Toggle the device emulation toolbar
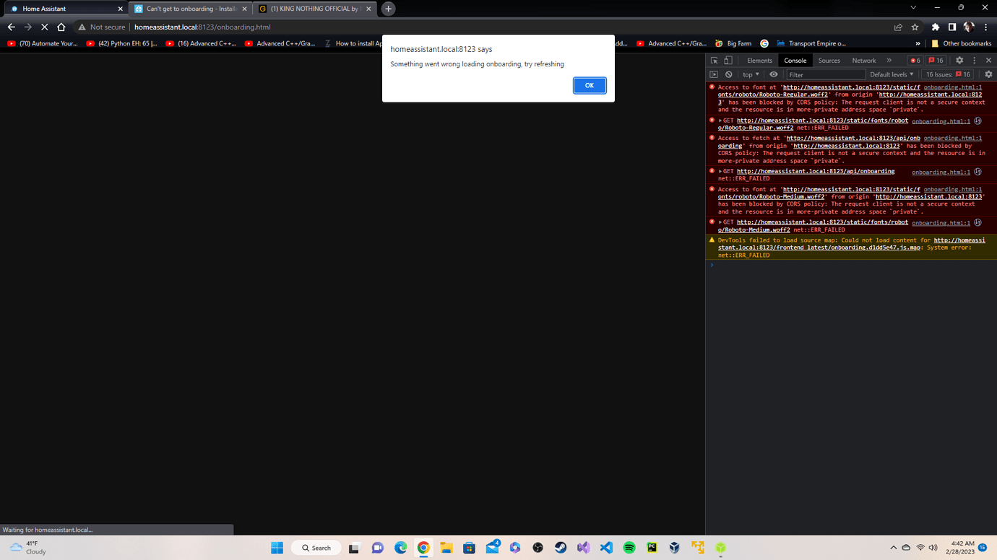 (x=728, y=61)
